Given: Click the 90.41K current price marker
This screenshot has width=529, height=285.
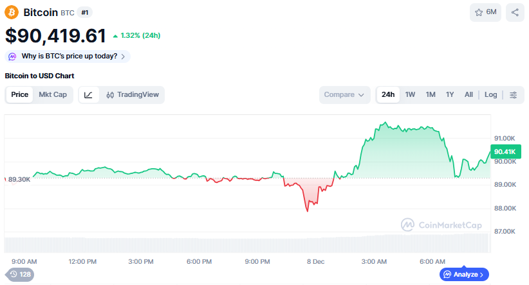Looking at the screenshot, I should pos(503,151).
